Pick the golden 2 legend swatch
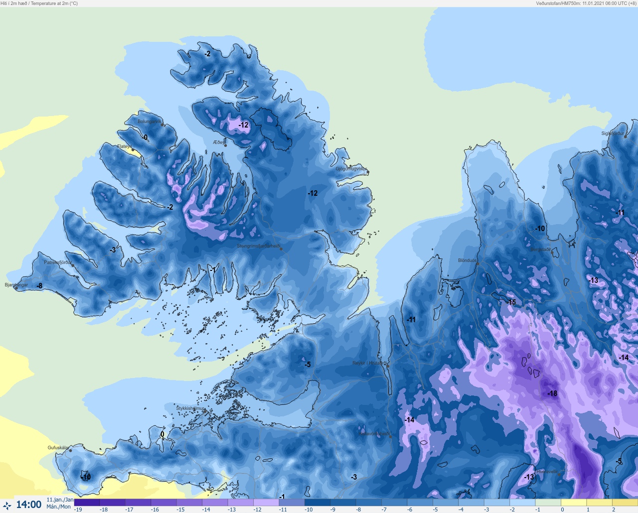This screenshot has height=513, width=638. pyautogui.click(x=625, y=503)
